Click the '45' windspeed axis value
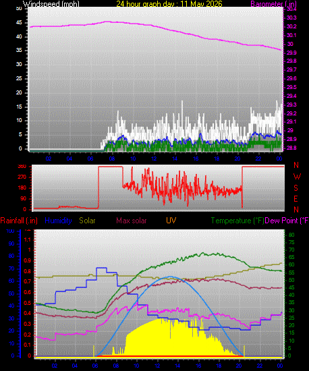The height and width of the screenshot is (371, 309). 19,23
